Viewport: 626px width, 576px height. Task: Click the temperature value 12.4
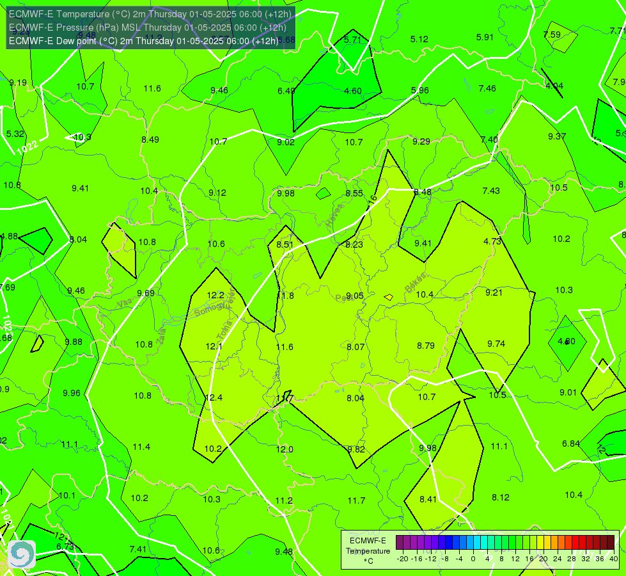pyautogui.click(x=214, y=397)
